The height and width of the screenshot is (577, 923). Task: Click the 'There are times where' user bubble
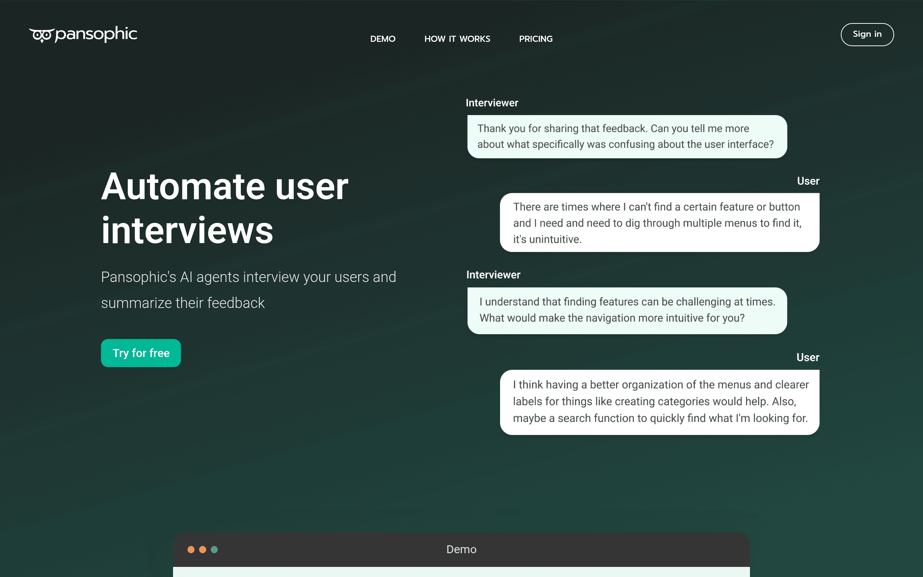[659, 223]
